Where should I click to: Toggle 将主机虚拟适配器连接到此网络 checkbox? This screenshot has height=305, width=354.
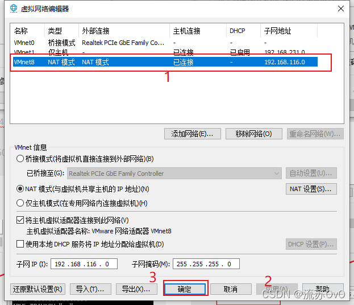pyautogui.click(x=20, y=220)
